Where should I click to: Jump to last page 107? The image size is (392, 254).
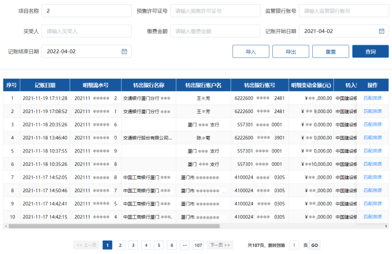(198, 245)
